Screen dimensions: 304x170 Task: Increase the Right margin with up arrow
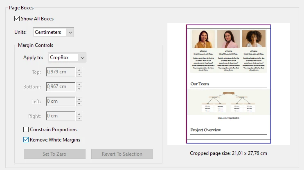pyautogui.click(x=79, y=114)
